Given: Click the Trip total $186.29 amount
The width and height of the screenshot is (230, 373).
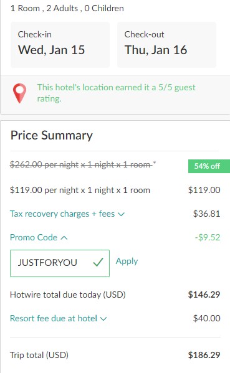Looking at the screenshot, I should (204, 355).
